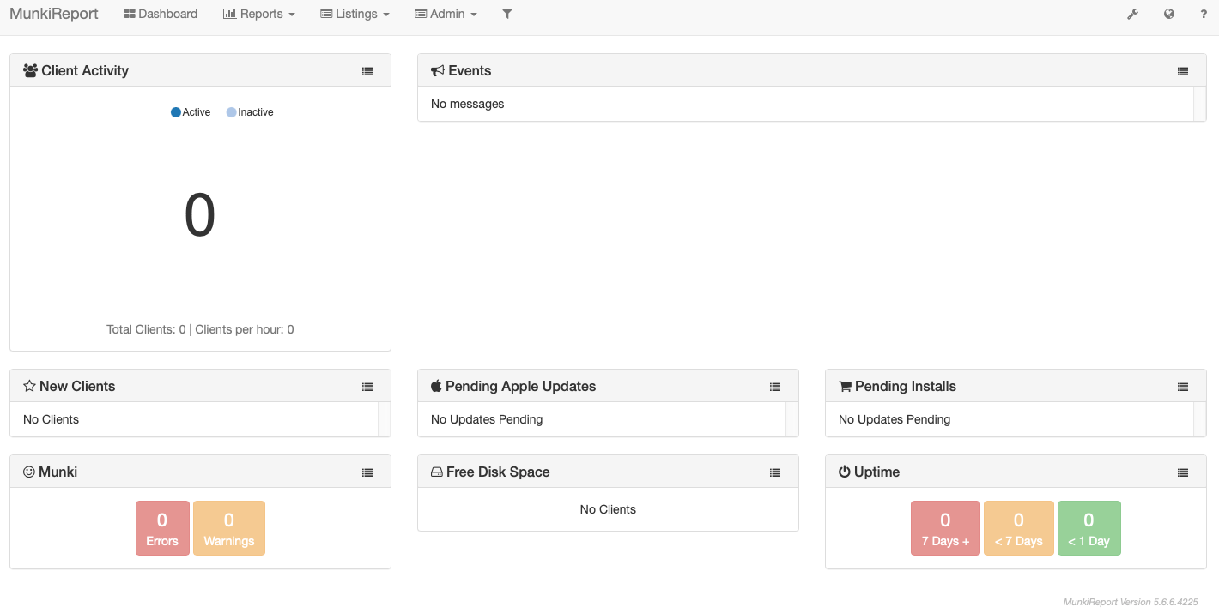Screen dimensions: 1219x613
Task: Select the green < 1 Day uptime box
Action: click(x=1089, y=528)
